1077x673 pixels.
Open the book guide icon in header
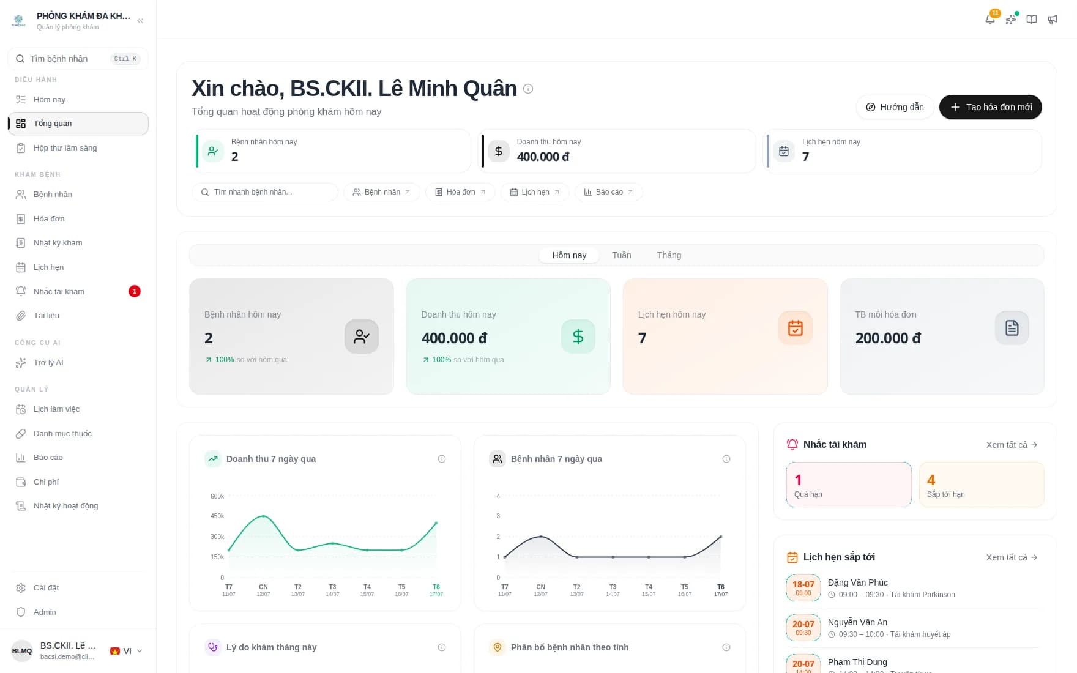1032,20
